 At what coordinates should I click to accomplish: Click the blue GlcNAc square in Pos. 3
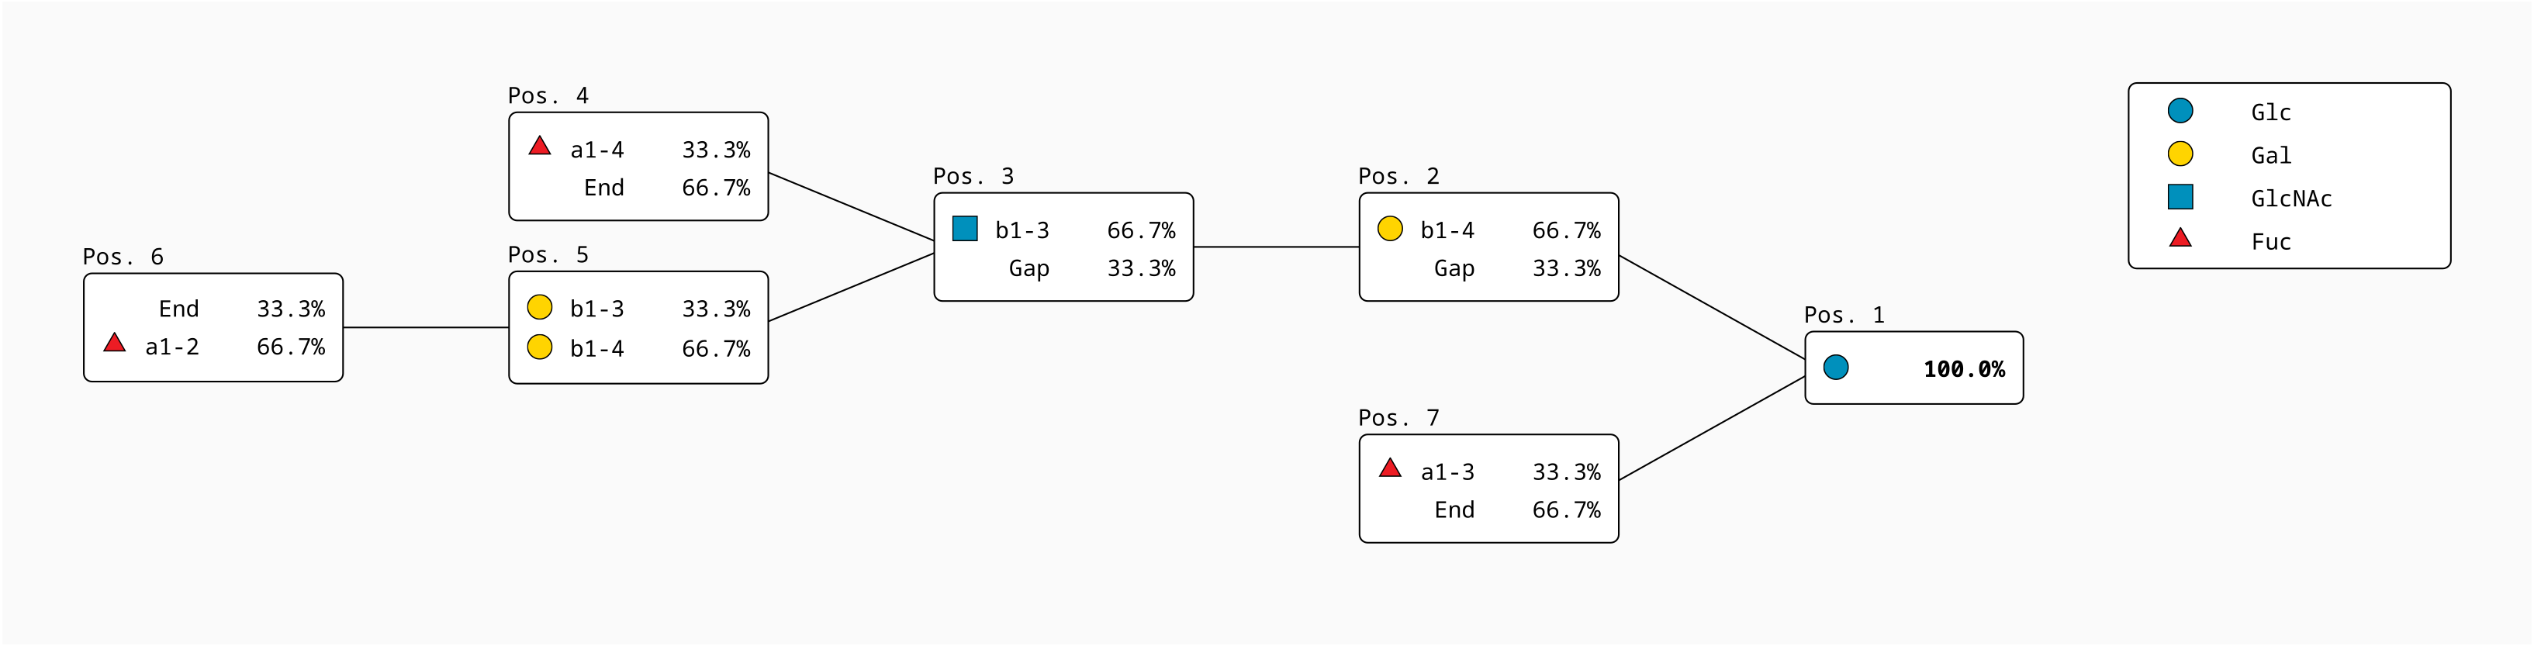coord(965,229)
